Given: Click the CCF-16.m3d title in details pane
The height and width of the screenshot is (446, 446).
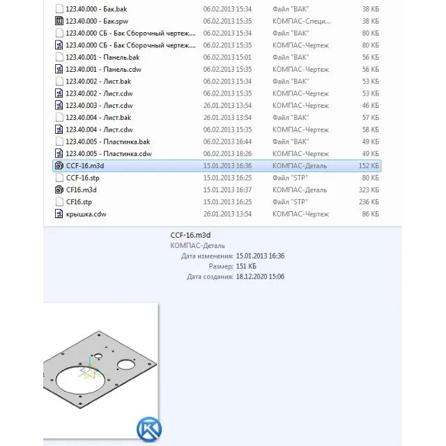Looking at the screenshot, I should 190,236.
